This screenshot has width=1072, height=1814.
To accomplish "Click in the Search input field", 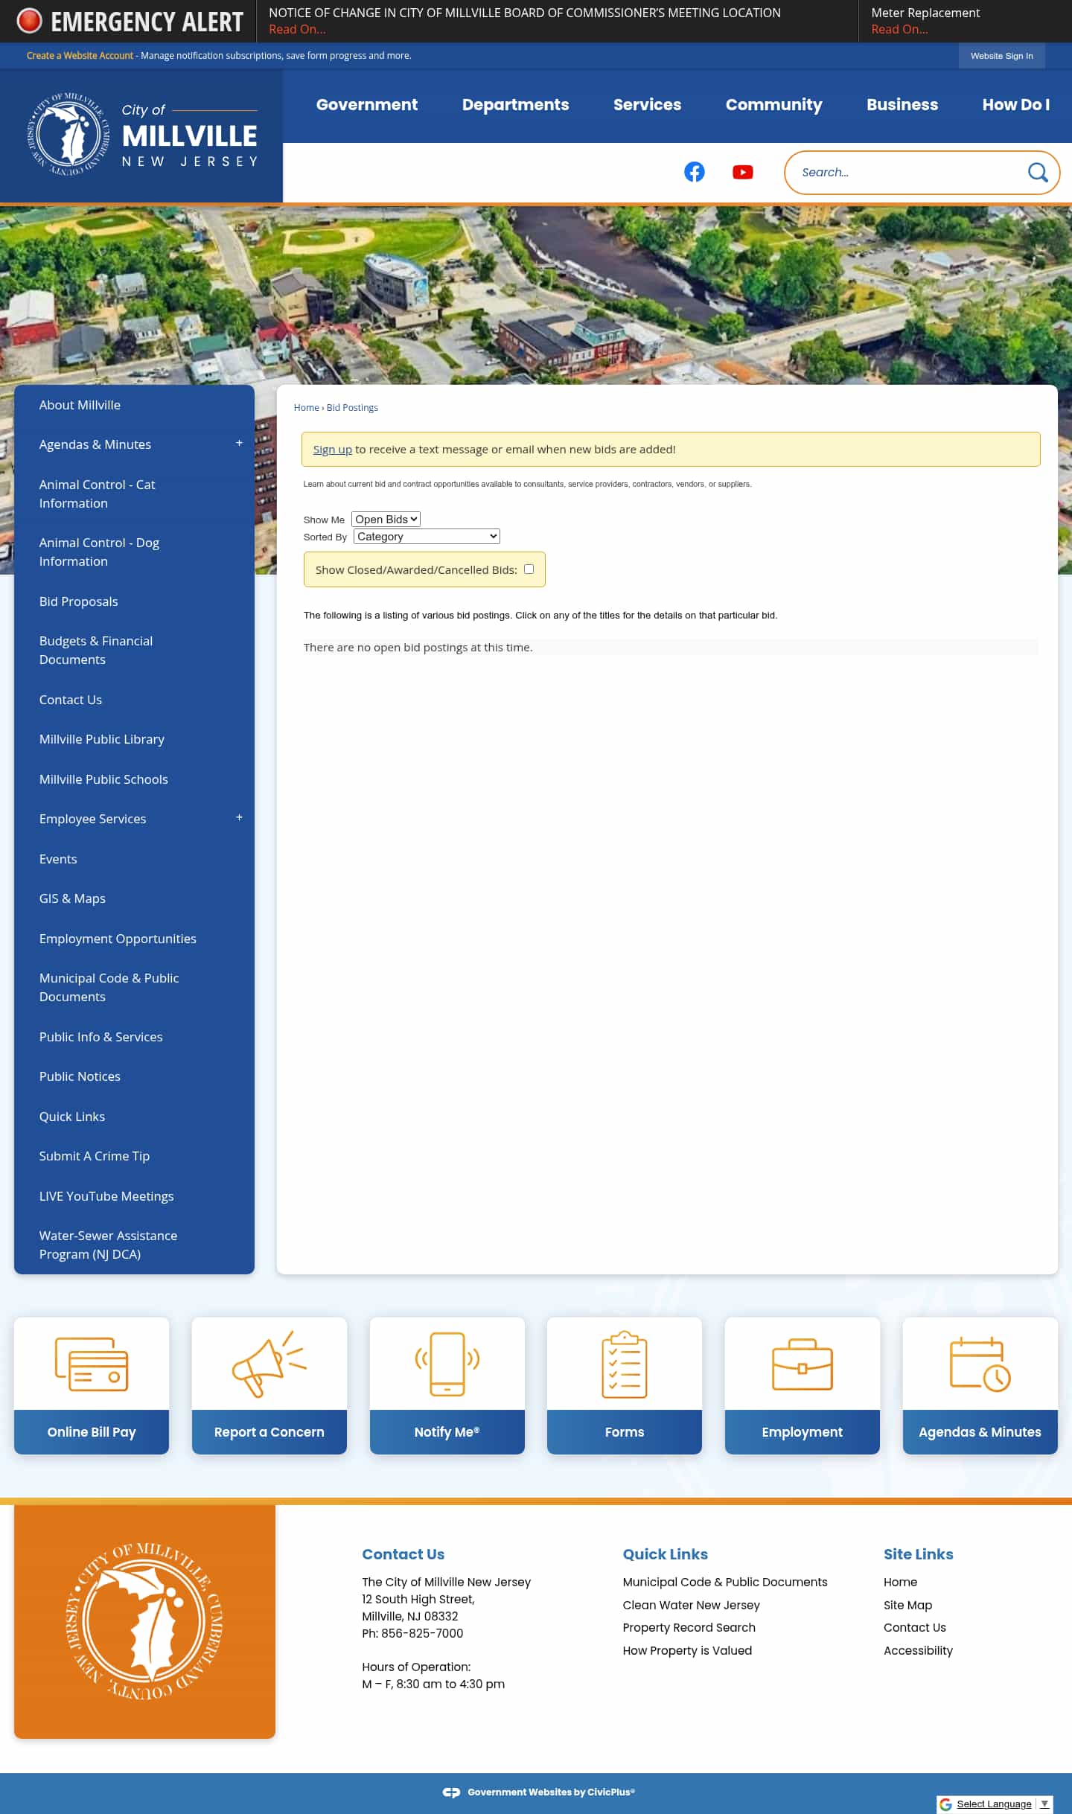I will click(x=908, y=173).
